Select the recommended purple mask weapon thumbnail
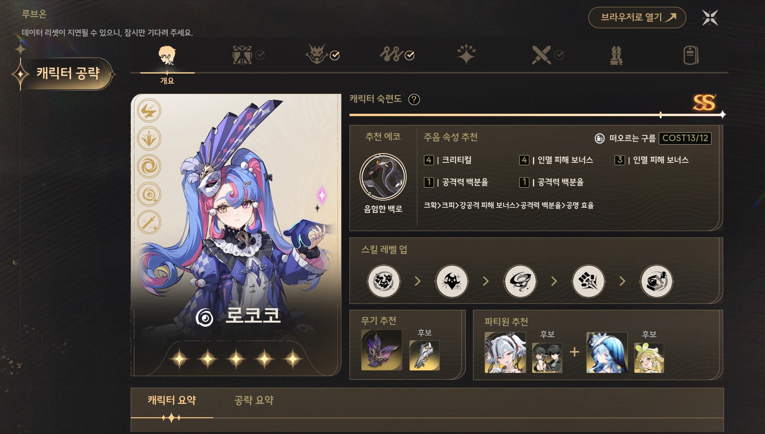This screenshot has width=765, height=434. click(381, 350)
